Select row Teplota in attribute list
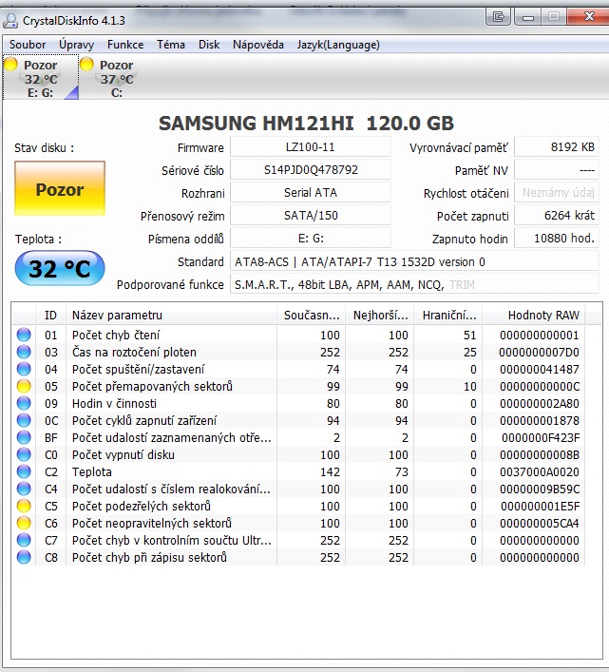 (x=299, y=471)
